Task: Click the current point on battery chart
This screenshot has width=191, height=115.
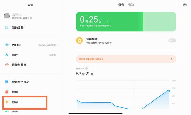Action: pyautogui.click(x=169, y=91)
